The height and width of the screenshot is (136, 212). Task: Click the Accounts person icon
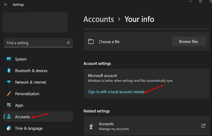[9, 116]
